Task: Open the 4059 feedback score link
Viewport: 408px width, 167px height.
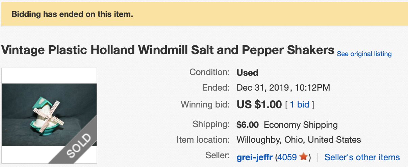Action: pos(287,157)
